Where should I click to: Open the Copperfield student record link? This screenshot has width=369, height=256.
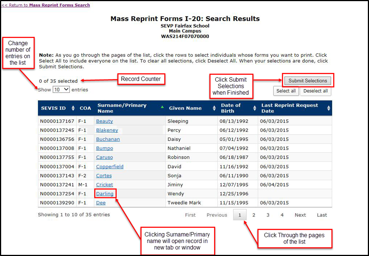pos(110,167)
